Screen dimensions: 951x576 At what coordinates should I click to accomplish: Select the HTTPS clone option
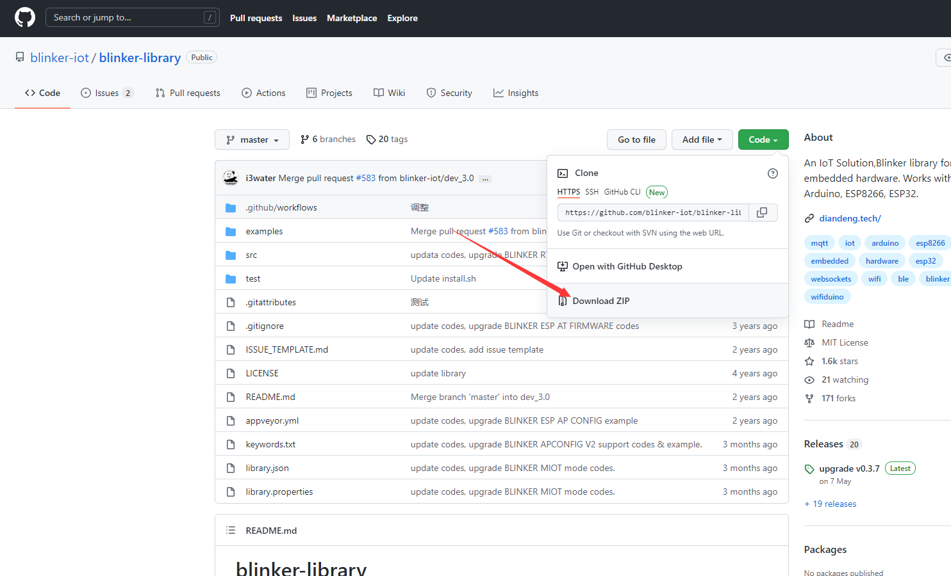click(x=568, y=192)
